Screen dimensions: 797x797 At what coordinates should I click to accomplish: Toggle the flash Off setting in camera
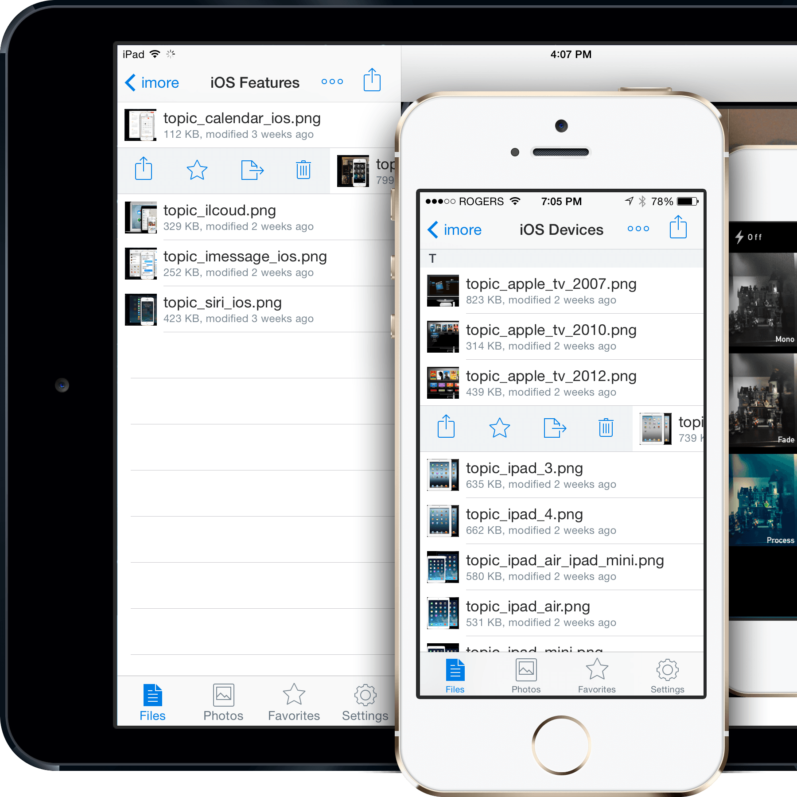[x=749, y=237]
